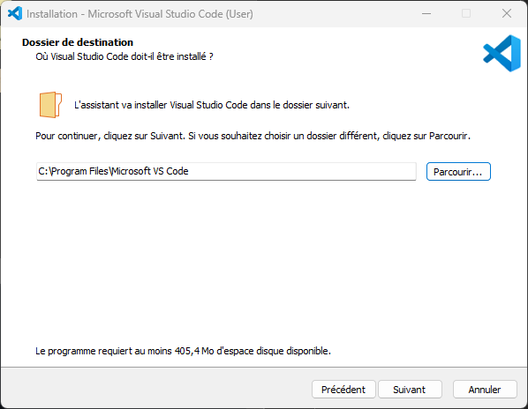Click the Parcourir... button

click(458, 172)
